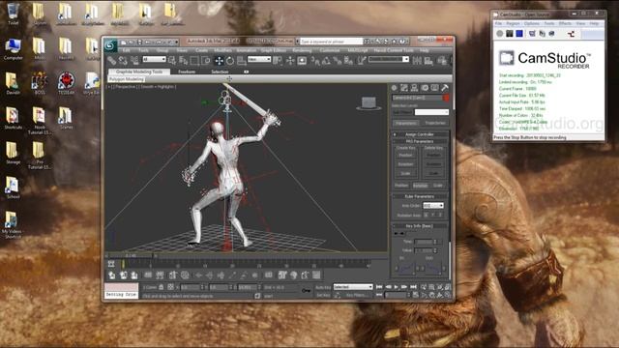This screenshot has height=348, width=619.
Task: Click the large Set Keys key icon
Action: click(307, 290)
